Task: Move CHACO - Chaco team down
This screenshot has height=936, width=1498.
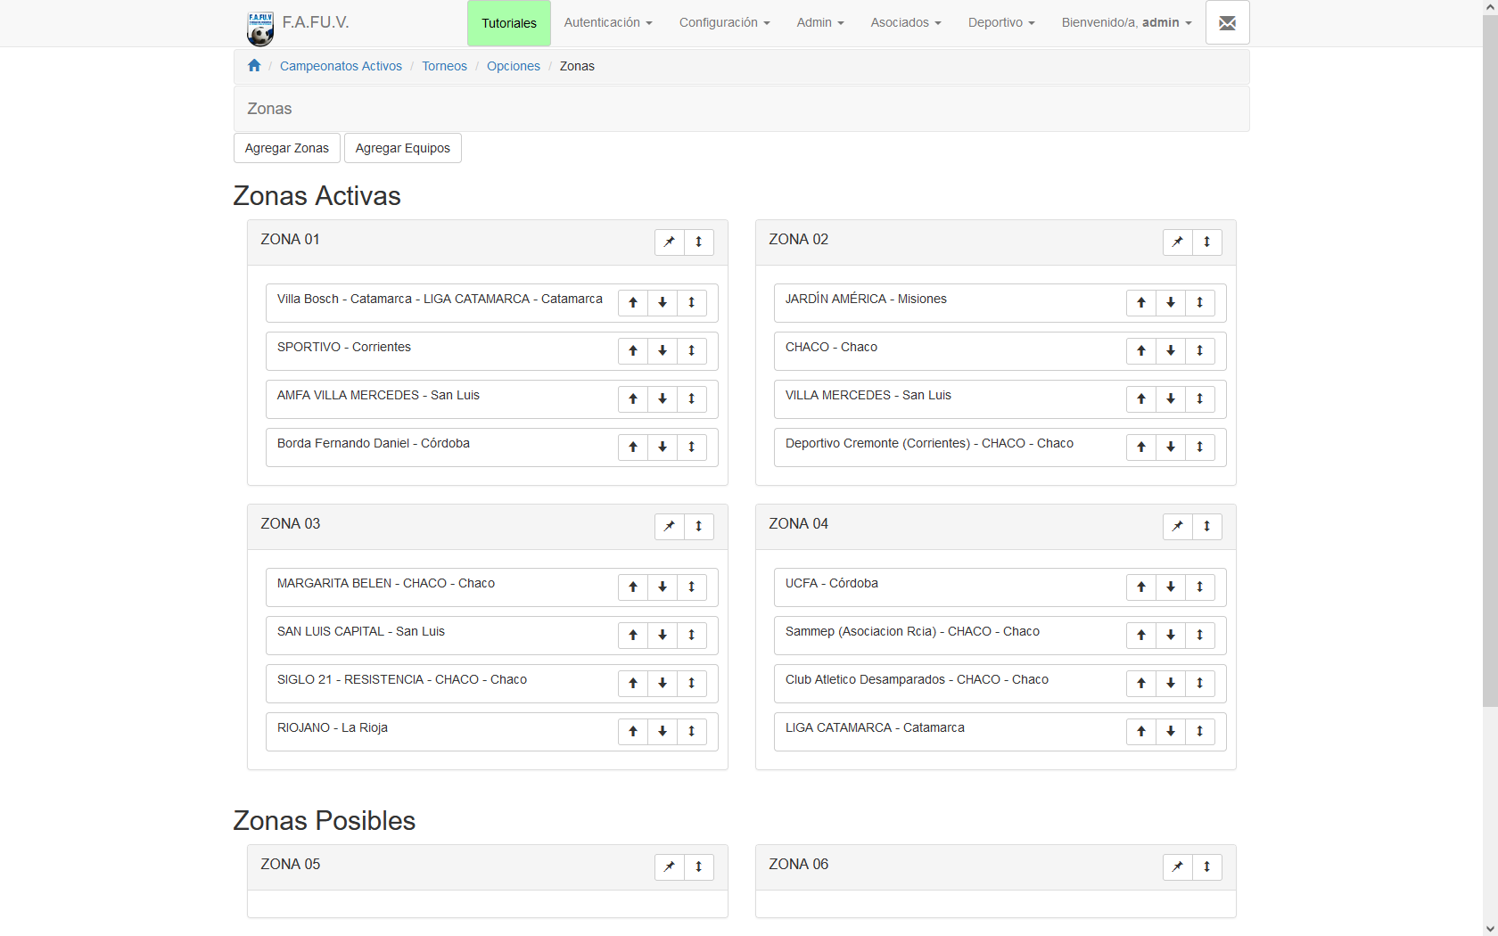Action: pyautogui.click(x=1171, y=351)
